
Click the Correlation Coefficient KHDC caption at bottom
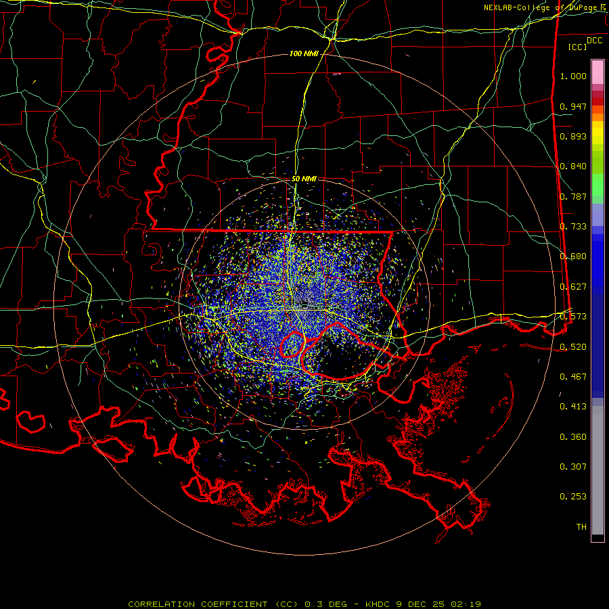click(x=304, y=604)
